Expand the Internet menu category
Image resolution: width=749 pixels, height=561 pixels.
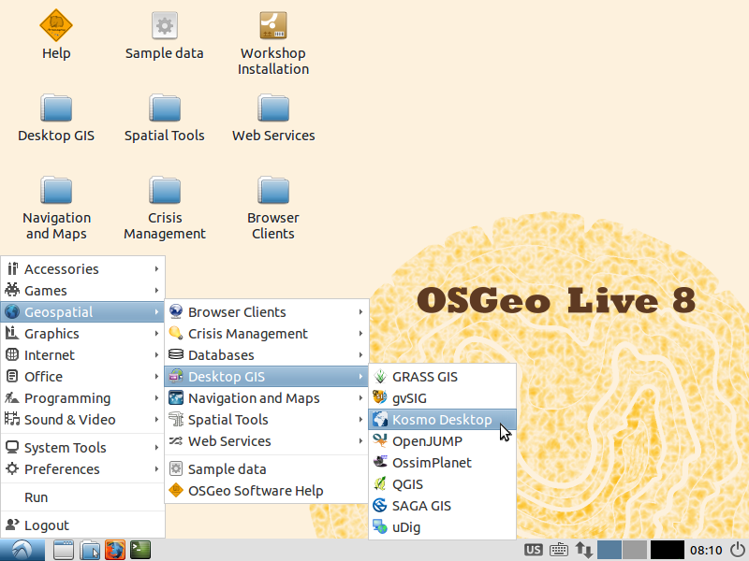[x=82, y=355]
